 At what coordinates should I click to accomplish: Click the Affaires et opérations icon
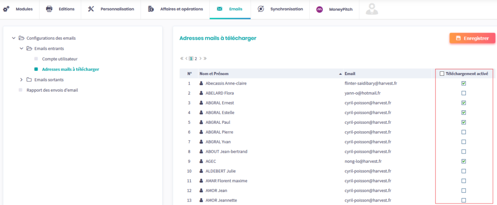151,9
